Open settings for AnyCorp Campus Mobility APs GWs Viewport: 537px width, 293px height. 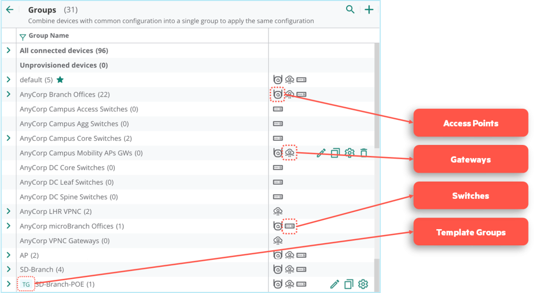tap(349, 153)
